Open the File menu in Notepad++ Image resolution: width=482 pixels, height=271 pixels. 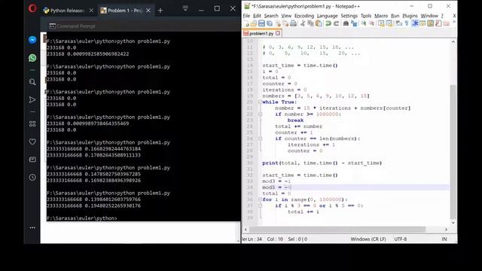246,16
